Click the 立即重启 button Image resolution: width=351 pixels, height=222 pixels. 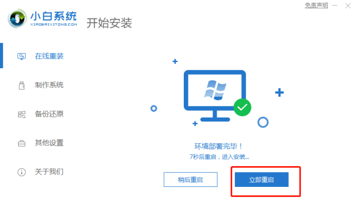262,179
